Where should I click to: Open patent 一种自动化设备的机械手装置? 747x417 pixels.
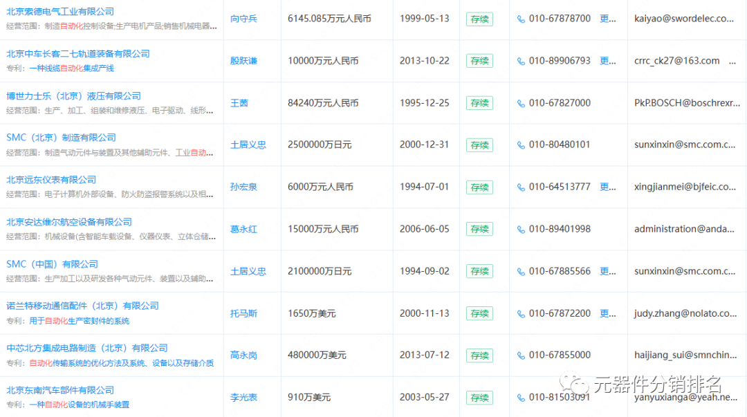tap(80, 405)
